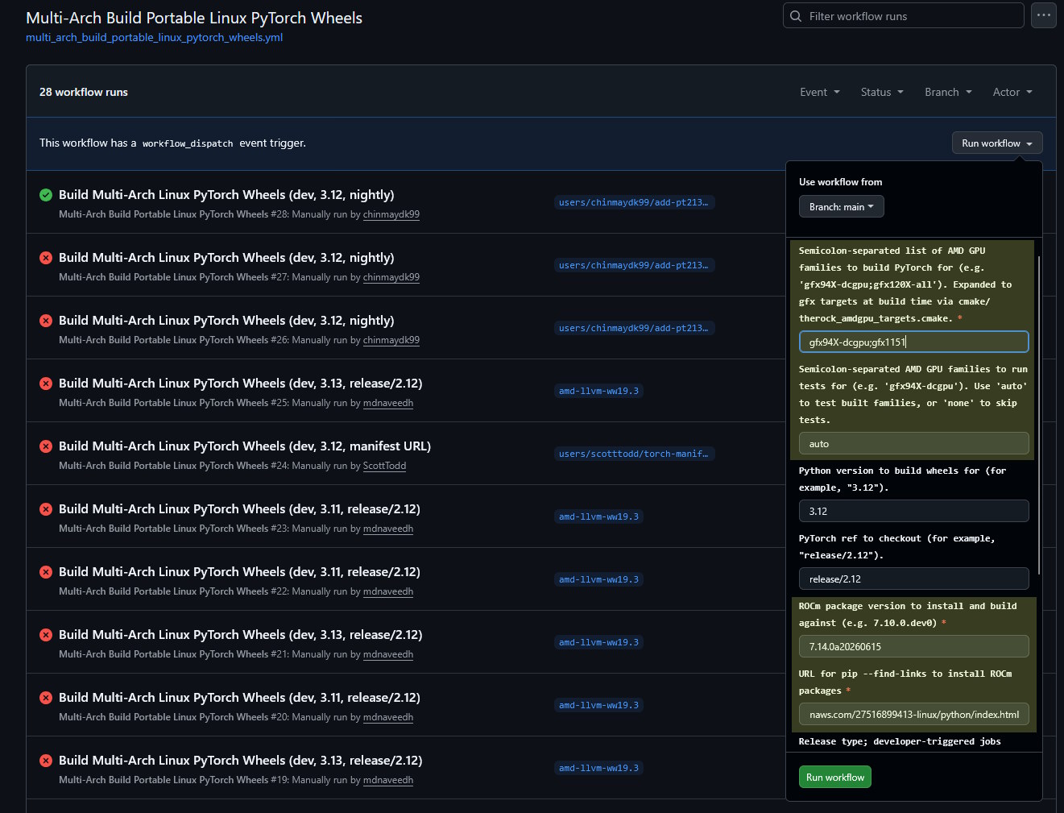The width and height of the screenshot is (1064, 813).
Task: Click amd-llvm-ww19.3 branch label on run #21
Action: [598, 642]
